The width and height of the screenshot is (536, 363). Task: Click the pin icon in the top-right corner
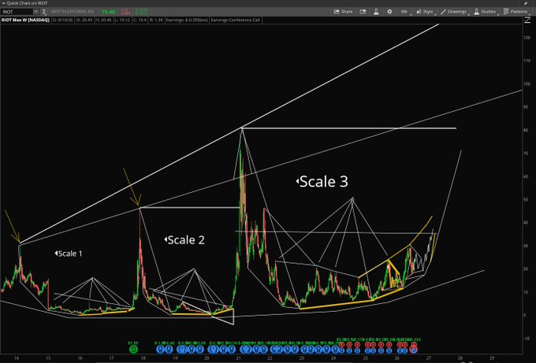[x=526, y=3]
